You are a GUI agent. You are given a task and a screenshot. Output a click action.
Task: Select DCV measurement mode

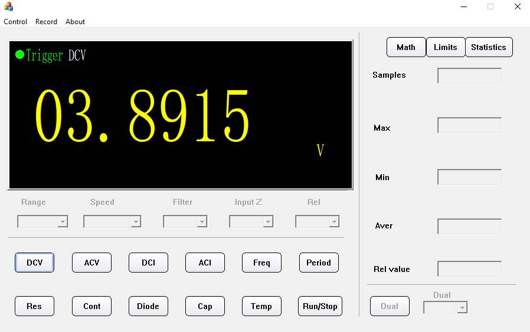click(x=34, y=263)
